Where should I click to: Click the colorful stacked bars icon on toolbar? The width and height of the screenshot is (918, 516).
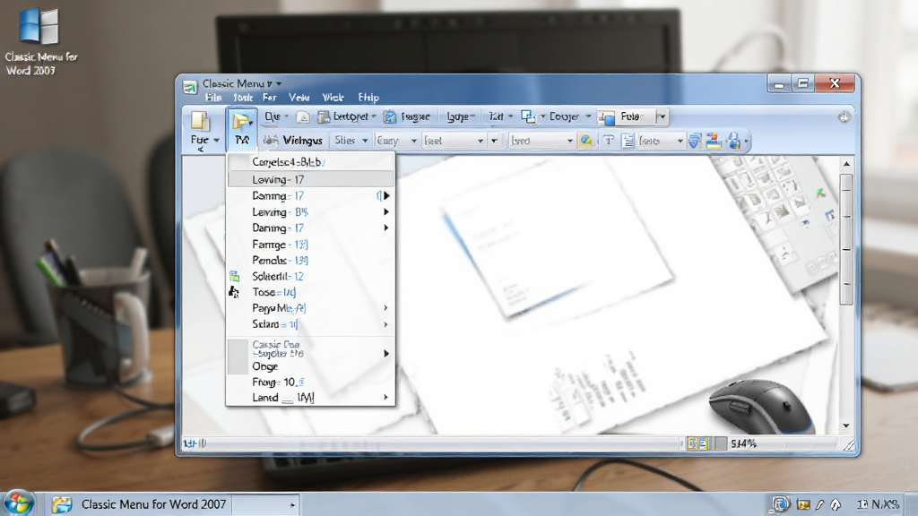point(714,141)
